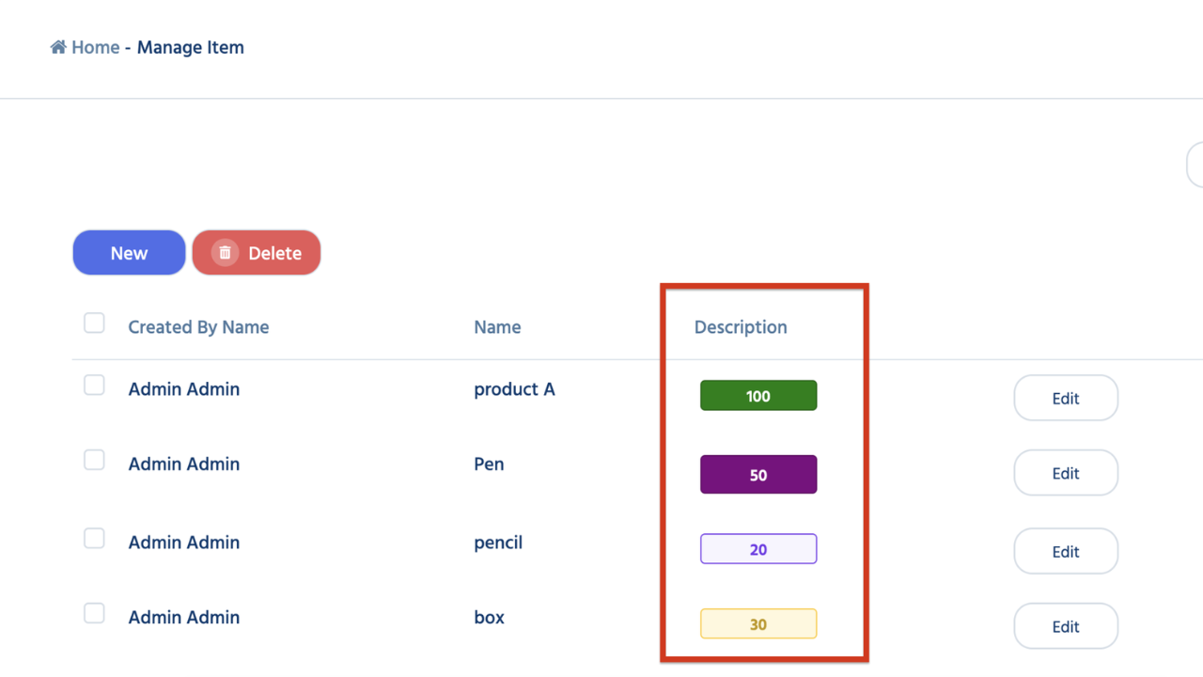
Task: Edit the box item
Action: click(x=1065, y=626)
